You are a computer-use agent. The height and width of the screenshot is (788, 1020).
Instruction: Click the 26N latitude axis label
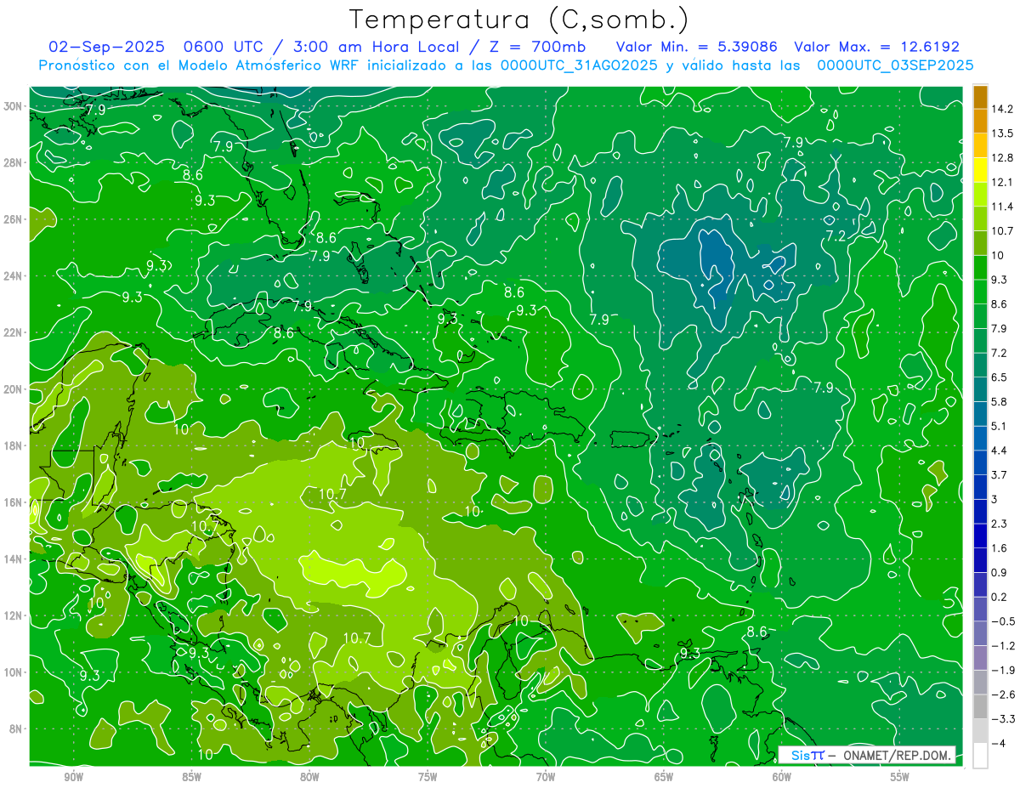(x=13, y=219)
